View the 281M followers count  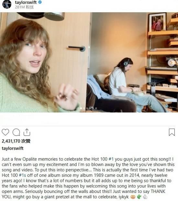point(24,7)
